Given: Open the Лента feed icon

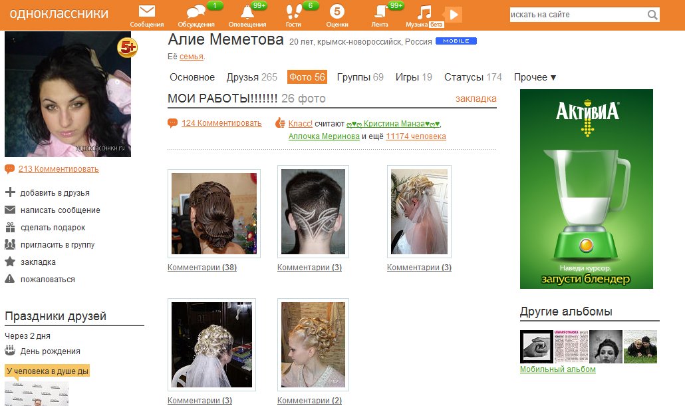Looking at the screenshot, I should click(x=380, y=12).
